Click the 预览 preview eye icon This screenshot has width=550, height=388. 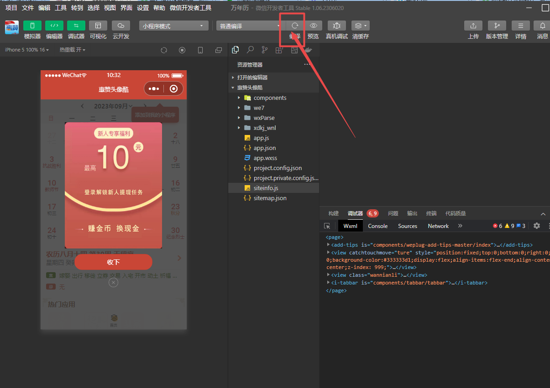pos(313,26)
